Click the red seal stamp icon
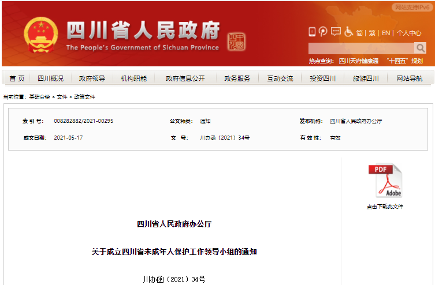435x285 pixels. click(237, 42)
